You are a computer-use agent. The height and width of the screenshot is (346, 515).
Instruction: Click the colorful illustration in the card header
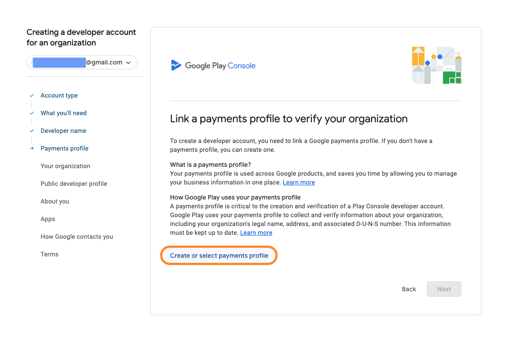(437, 65)
